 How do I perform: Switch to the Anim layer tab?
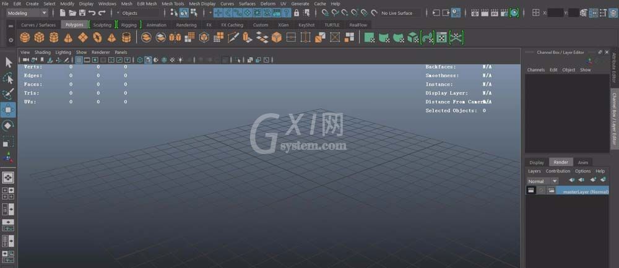582,162
